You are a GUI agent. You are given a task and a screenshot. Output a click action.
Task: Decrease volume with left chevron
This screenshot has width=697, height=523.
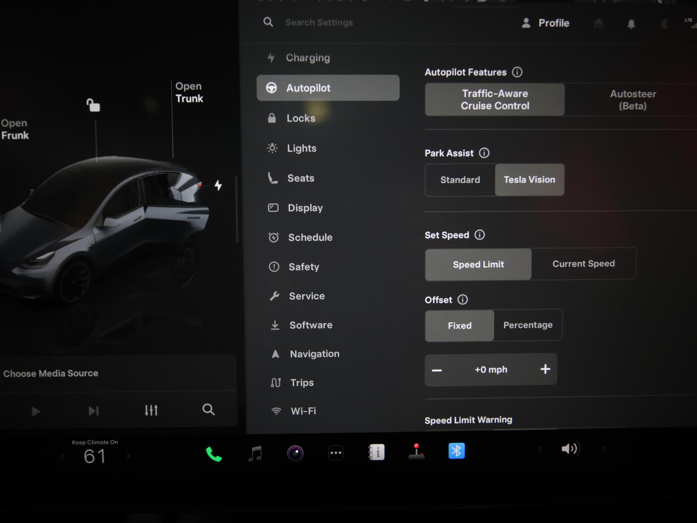[x=540, y=449]
